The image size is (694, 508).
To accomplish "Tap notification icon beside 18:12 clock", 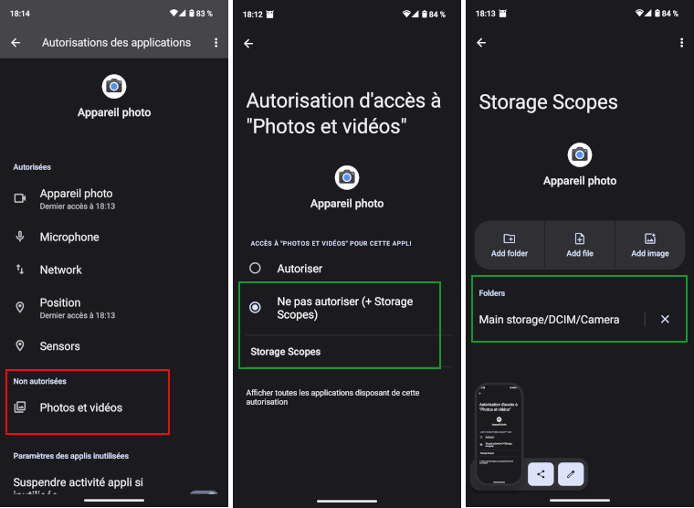I will [x=270, y=15].
